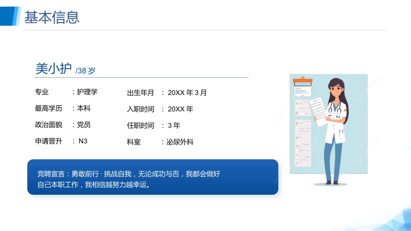Click the 政治面貌 label
The height and width of the screenshot is (231, 411).
pyautogui.click(x=48, y=125)
